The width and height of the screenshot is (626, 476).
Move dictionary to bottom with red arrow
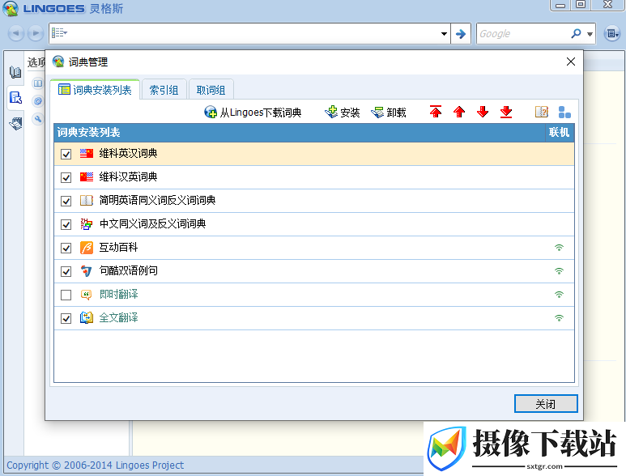tap(506, 112)
